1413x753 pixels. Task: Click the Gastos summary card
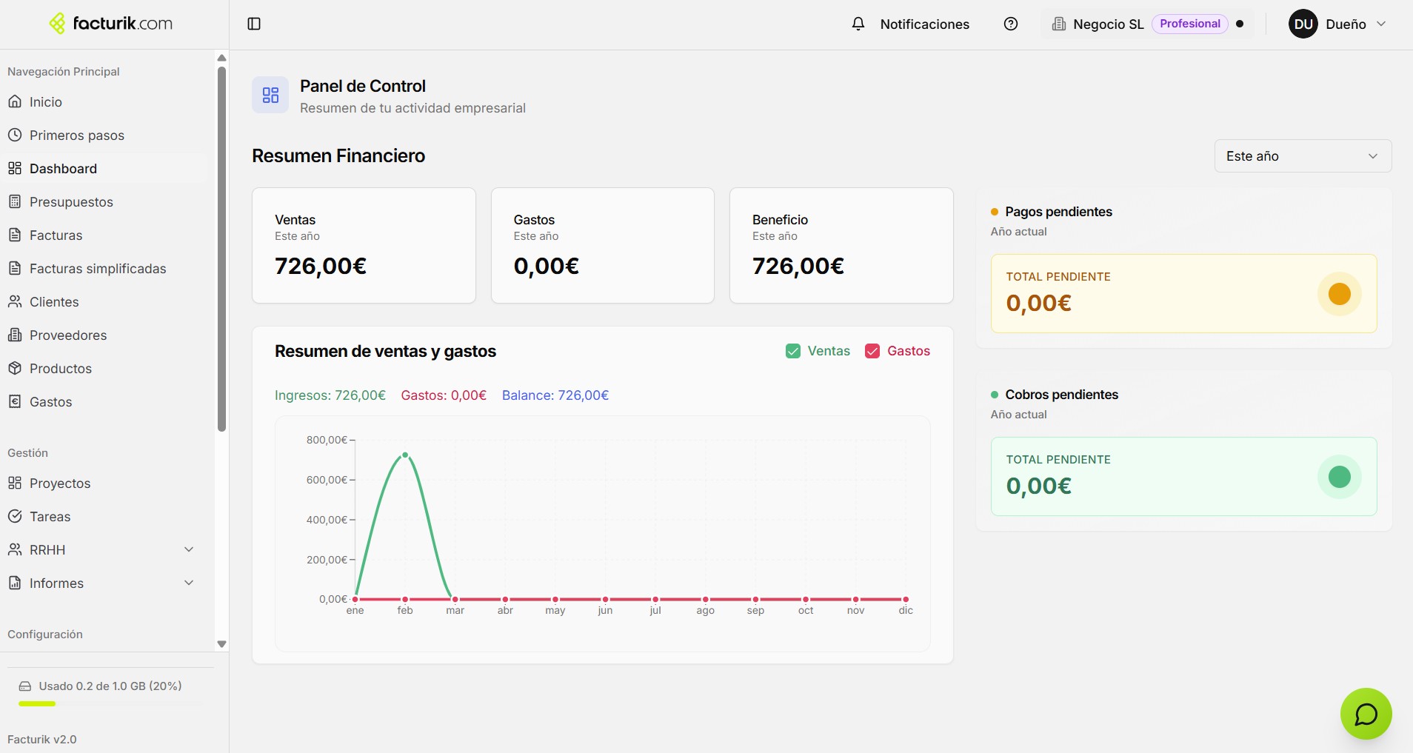(x=602, y=245)
